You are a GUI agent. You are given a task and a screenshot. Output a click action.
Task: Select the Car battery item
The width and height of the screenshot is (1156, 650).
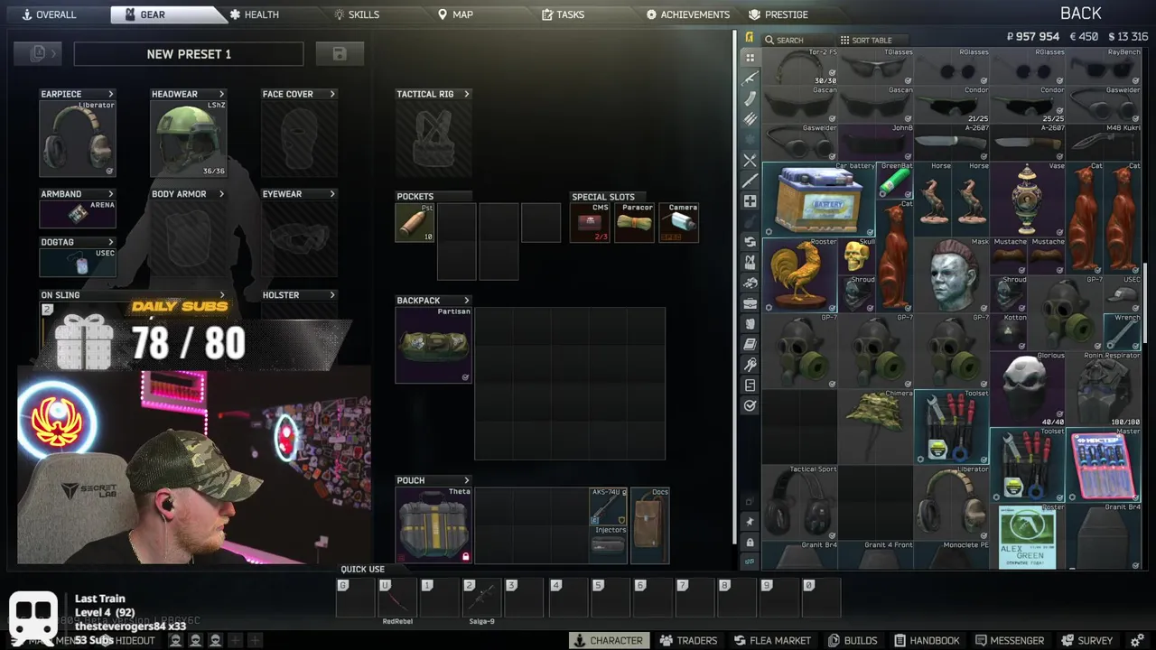pyautogui.click(x=819, y=200)
